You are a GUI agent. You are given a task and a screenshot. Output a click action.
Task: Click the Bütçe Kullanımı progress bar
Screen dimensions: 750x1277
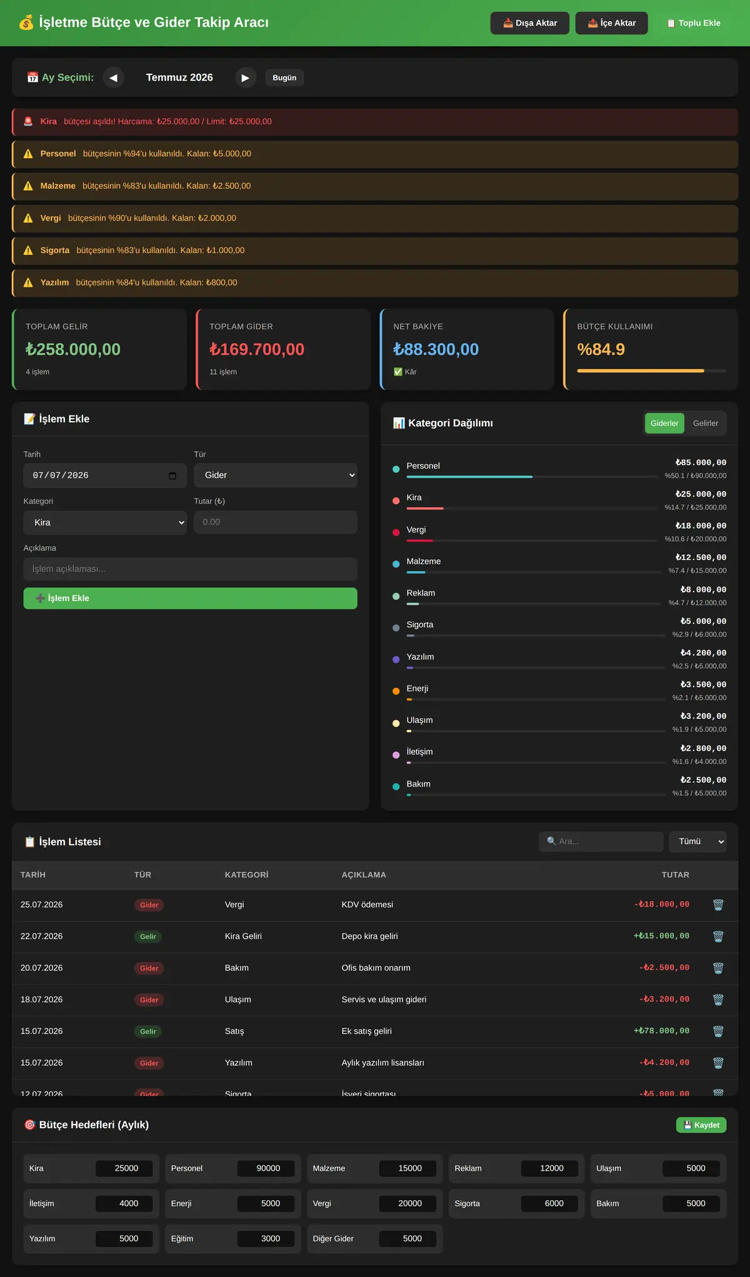[652, 370]
